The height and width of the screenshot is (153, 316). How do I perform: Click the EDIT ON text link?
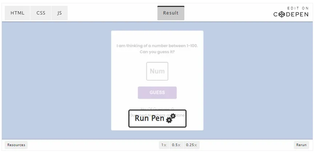pyautogui.click(x=298, y=8)
